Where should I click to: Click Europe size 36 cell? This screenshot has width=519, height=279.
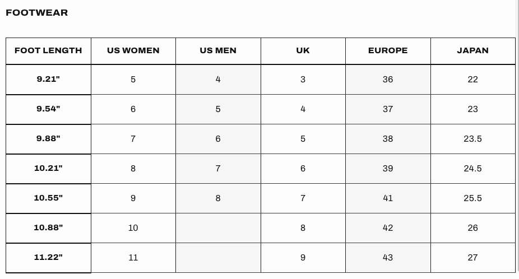tap(388, 80)
